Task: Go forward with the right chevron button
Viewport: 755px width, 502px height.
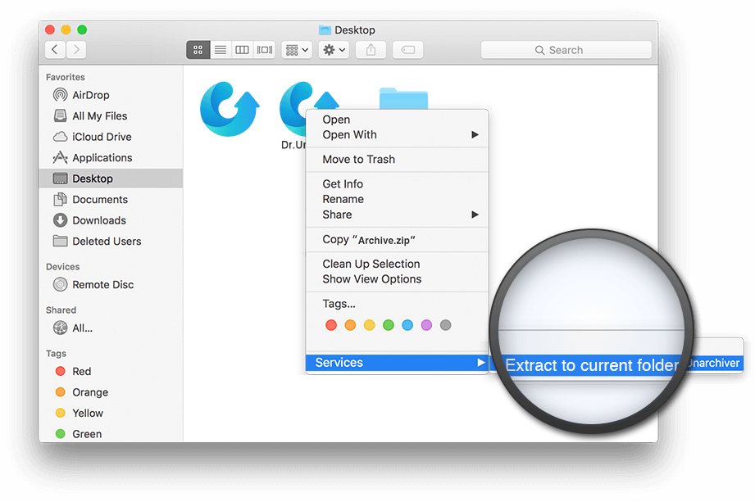Action: pos(76,49)
